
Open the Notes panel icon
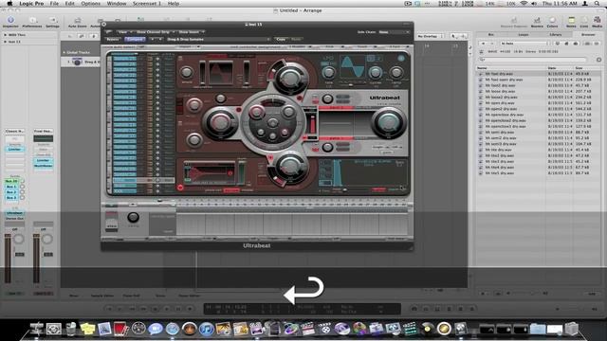point(571,20)
